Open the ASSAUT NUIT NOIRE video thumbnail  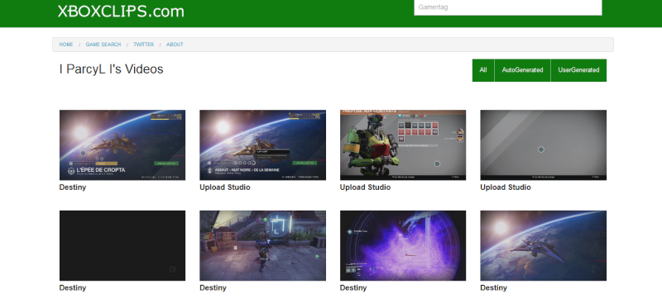tap(262, 145)
